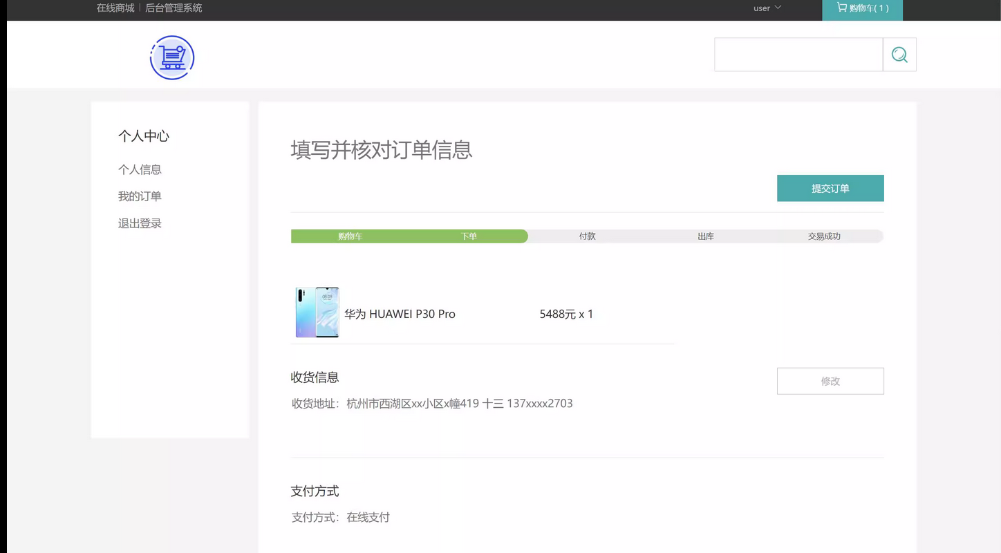The image size is (1001, 553).
Task: Click the 收货信息 section heading
Action: click(315, 377)
